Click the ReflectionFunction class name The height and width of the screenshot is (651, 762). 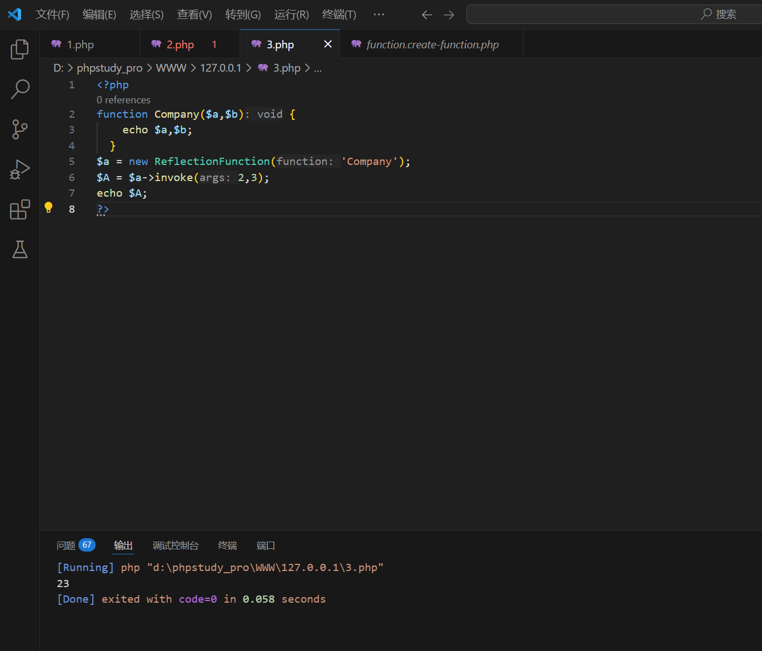click(x=212, y=161)
